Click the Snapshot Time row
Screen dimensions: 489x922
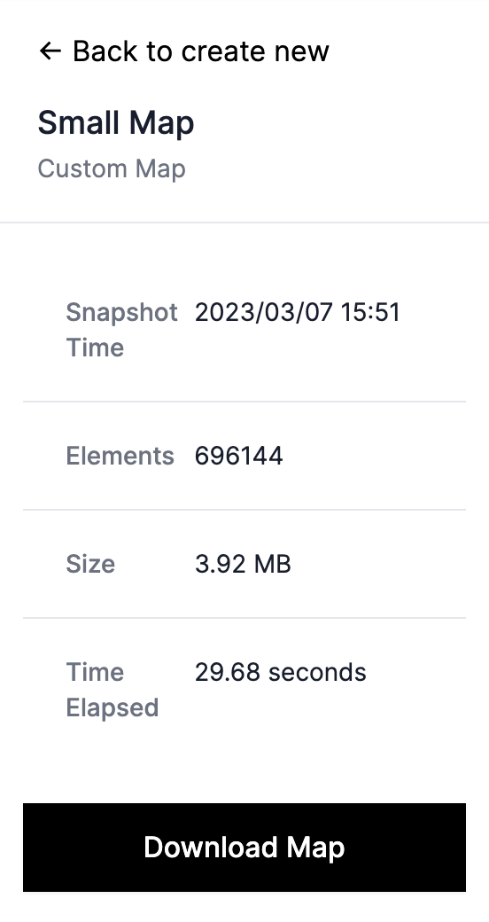(x=244, y=330)
